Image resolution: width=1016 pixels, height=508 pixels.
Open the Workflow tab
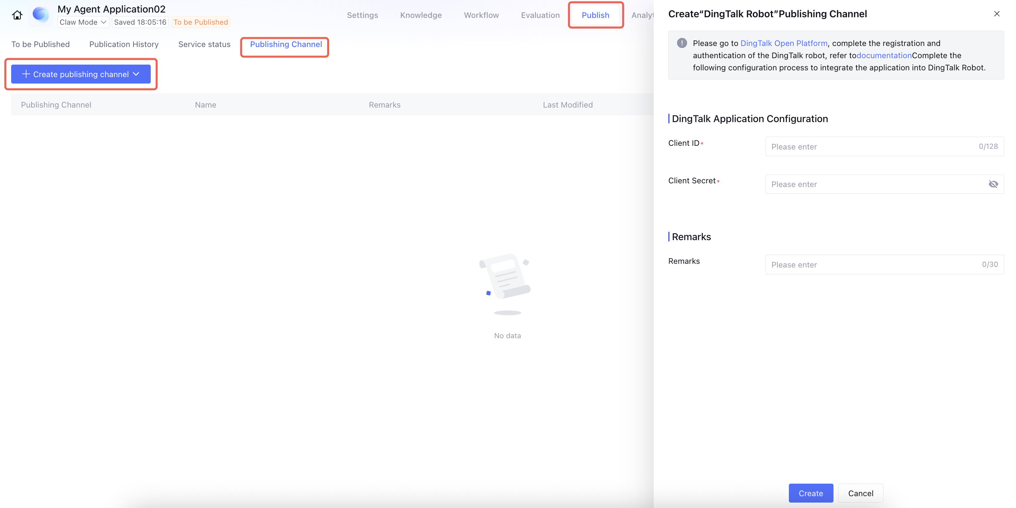coord(481,15)
